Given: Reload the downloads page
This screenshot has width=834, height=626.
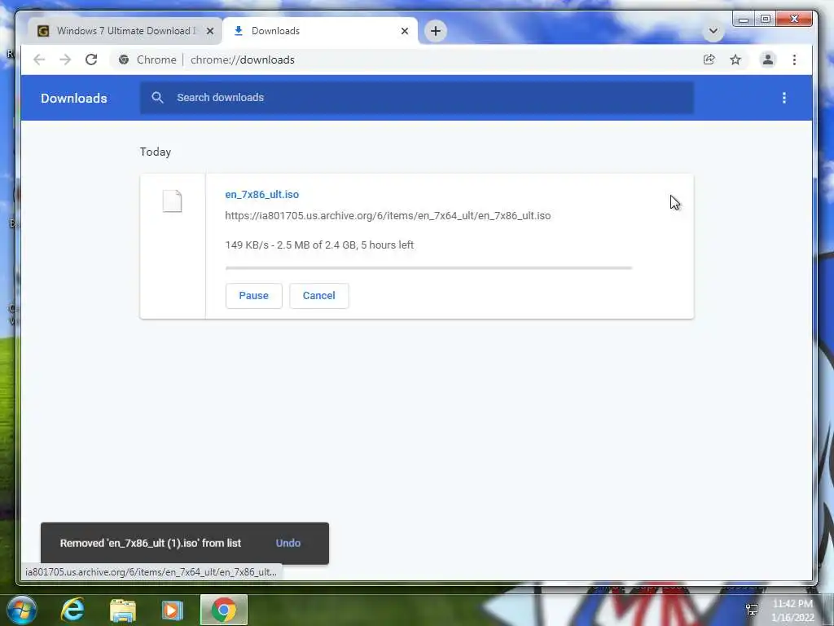Looking at the screenshot, I should [x=91, y=60].
